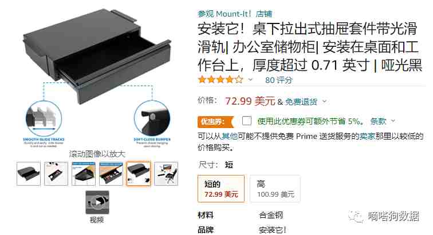Expand the 免费退货 dropdown chevron
Image resolution: width=433 pixels, height=235 pixels.
(325, 102)
